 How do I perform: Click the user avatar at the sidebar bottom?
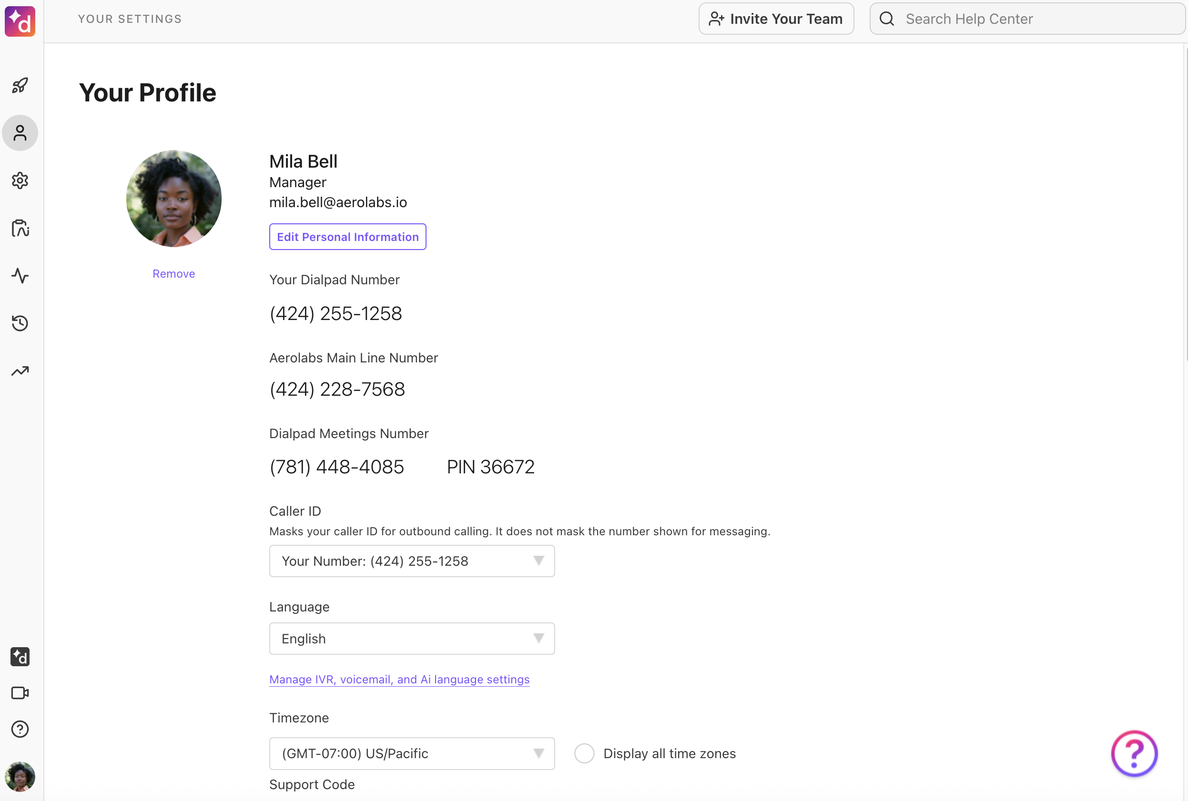(x=20, y=777)
